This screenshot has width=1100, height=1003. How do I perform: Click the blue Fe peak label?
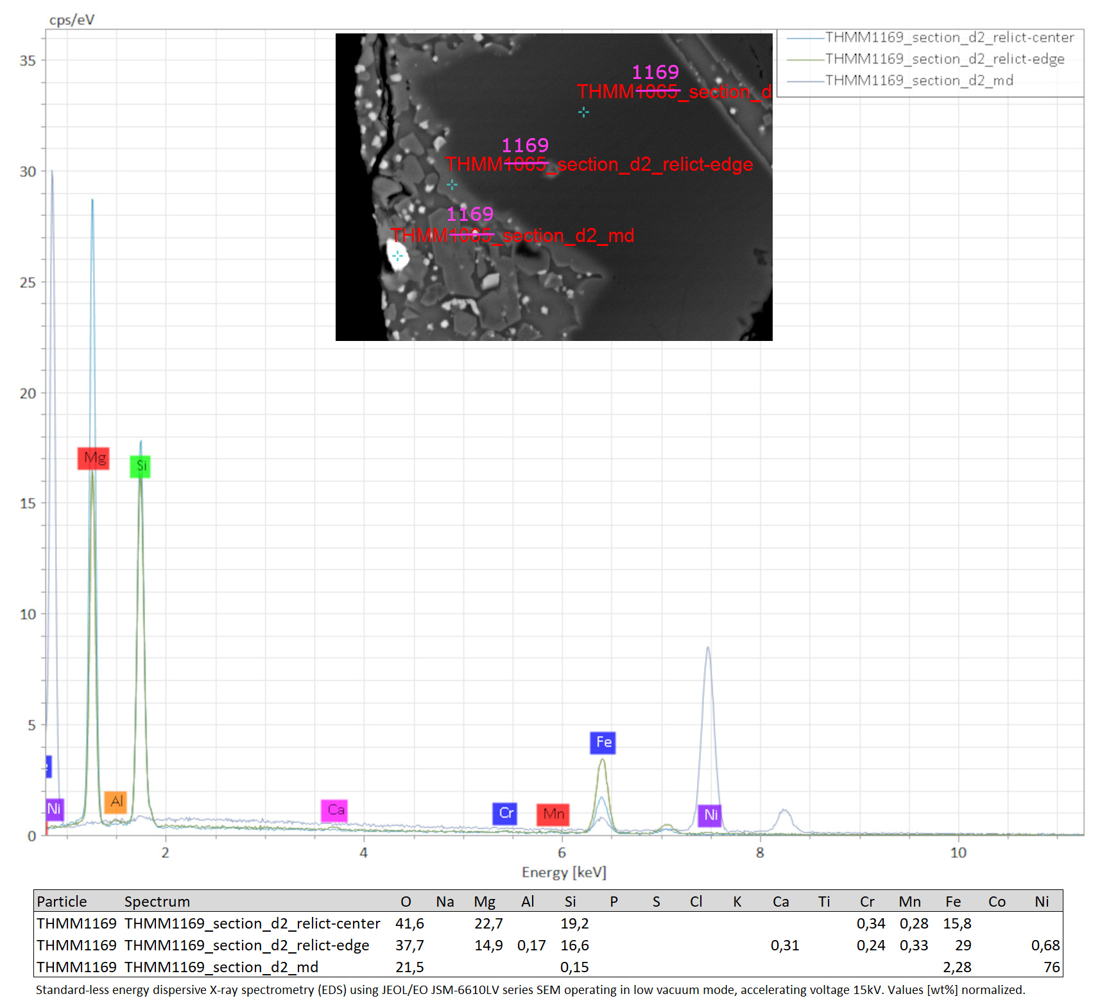(603, 743)
